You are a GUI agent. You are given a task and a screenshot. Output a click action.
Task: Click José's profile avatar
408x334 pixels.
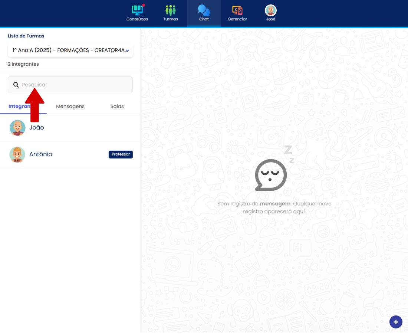point(270,10)
